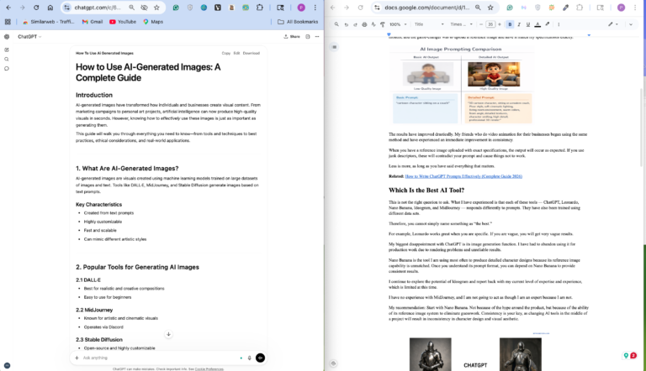Open the Gmail bookmark
Image resolution: width=646 pixels, height=371 pixels.
pyautogui.click(x=93, y=22)
